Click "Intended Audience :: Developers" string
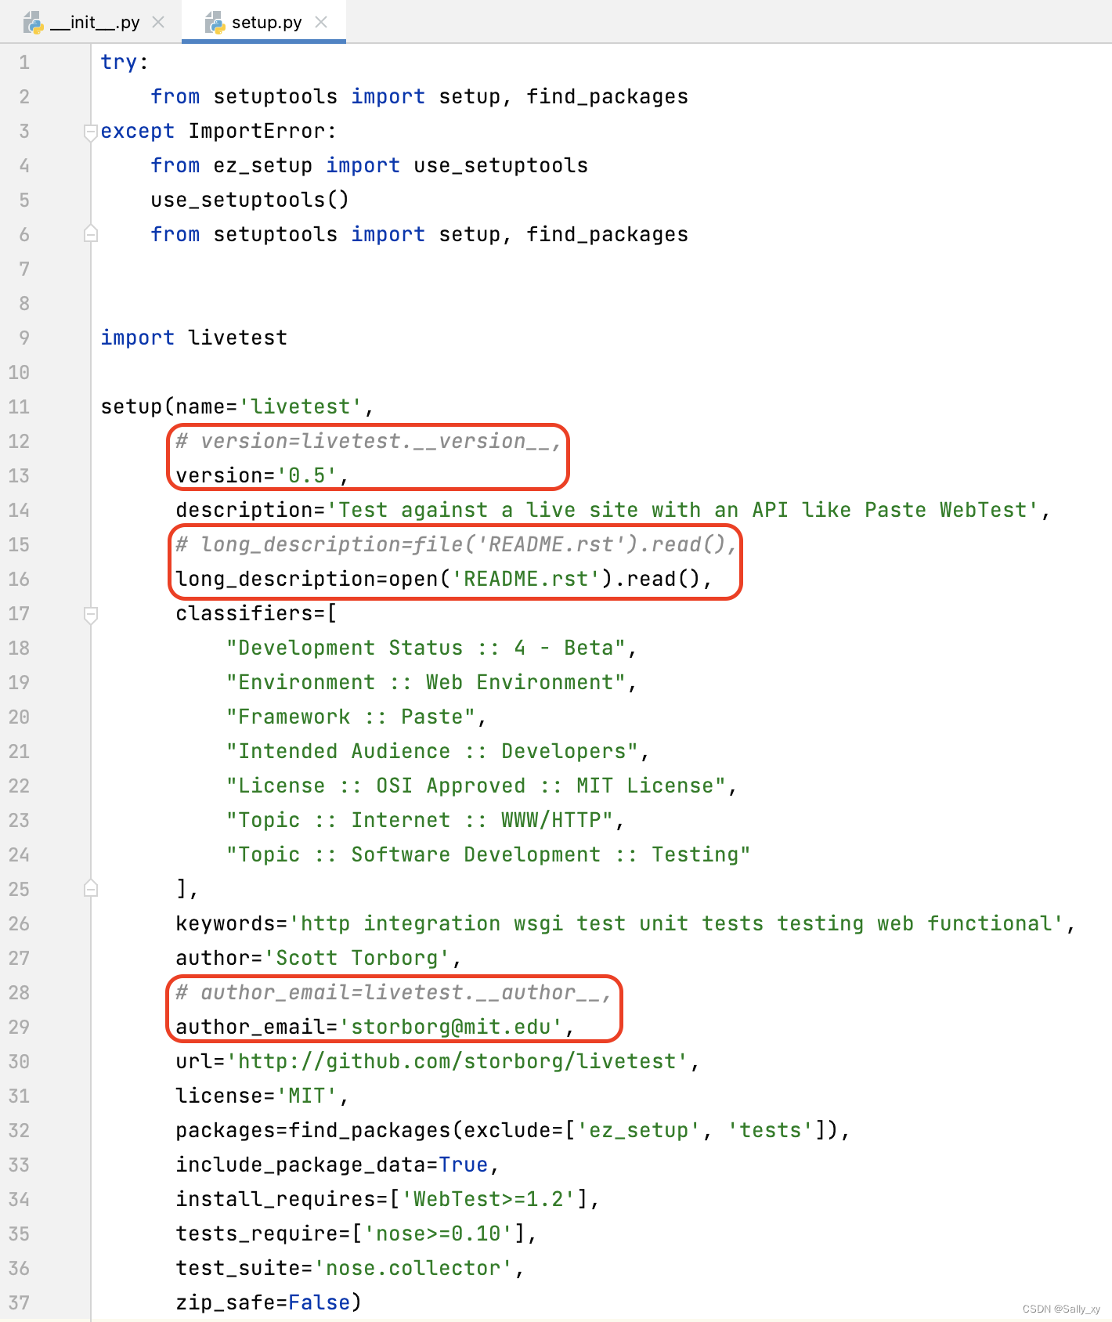This screenshot has height=1322, width=1112. 432,751
